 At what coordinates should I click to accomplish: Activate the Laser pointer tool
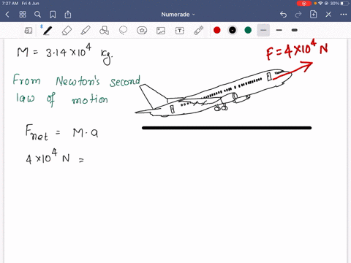(199, 31)
